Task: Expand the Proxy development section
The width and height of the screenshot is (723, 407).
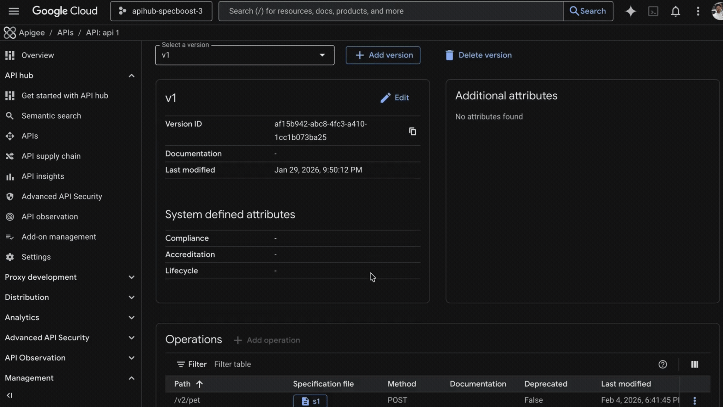Action: coord(131,277)
